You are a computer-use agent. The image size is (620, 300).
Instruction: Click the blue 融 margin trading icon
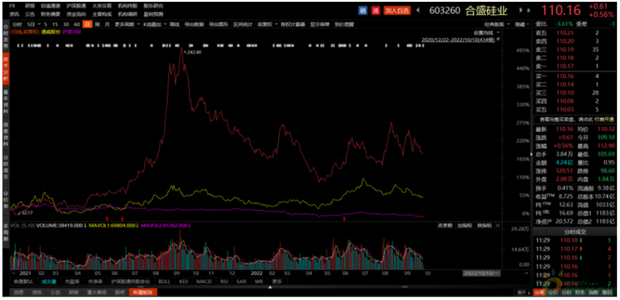coord(363,11)
